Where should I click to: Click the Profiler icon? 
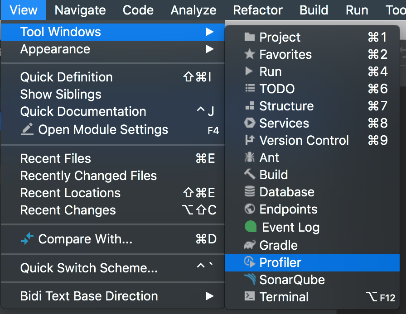[x=250, y=262]
